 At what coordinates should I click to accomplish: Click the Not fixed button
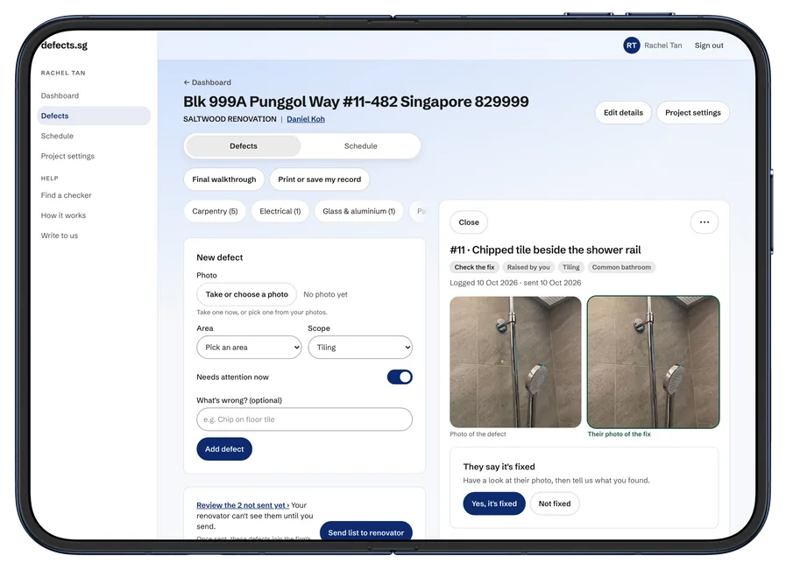555,503
